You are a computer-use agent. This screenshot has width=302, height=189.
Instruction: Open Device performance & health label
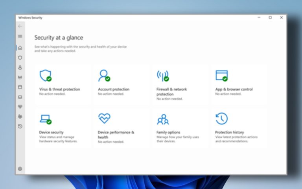click(116, 135)
